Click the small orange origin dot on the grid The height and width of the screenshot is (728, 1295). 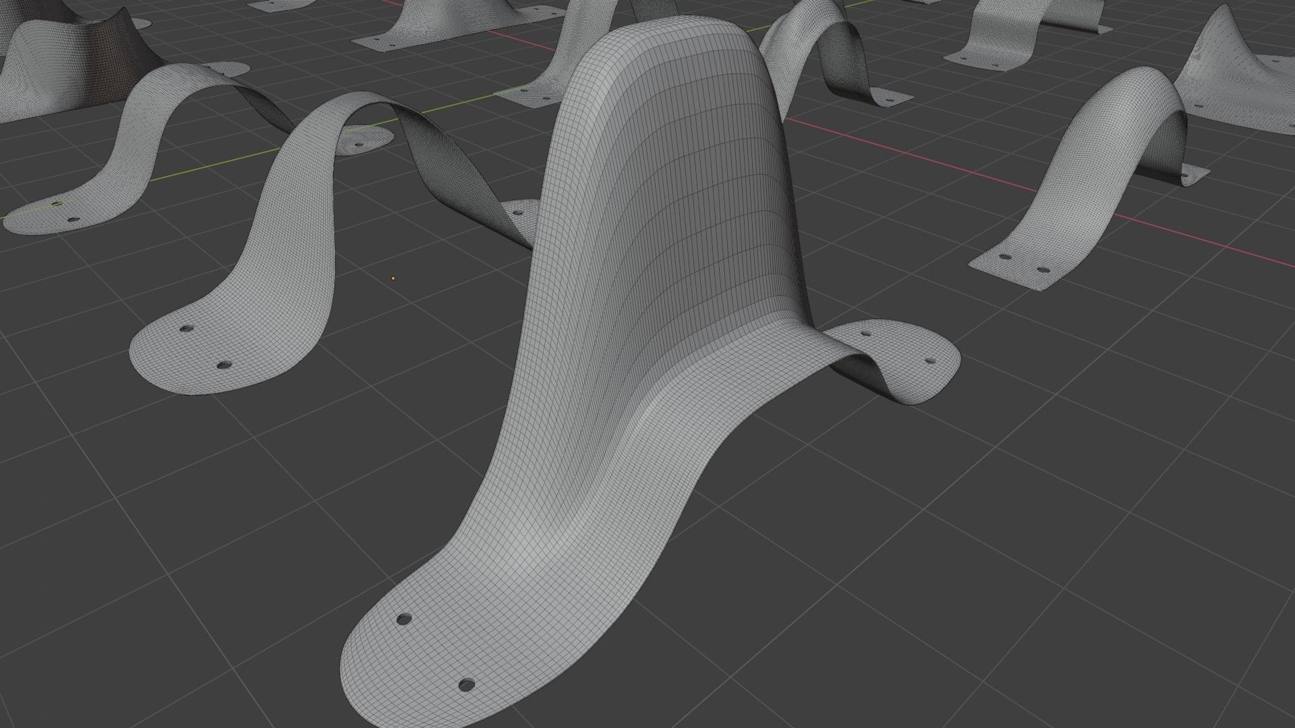(393, 277)
